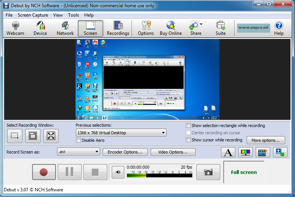This screenshot has width=295, height=197.
Task: Open the video effects clapperboard tool
Action: tap(263, 152)
